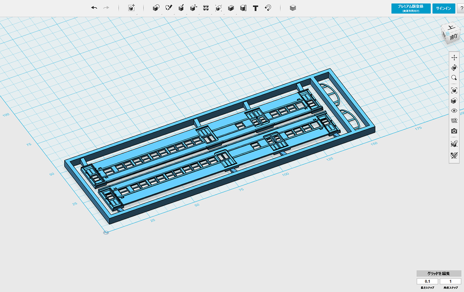Click the Fit view icon
This screenshot has height=292, width=464.
coord(454,90)
